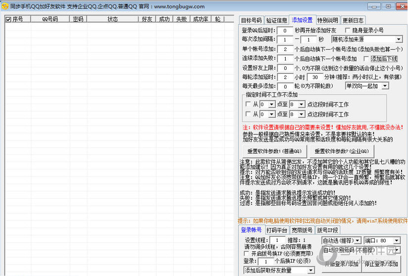Screen dimensions: 408x276
Task: Click the 密码 column header
Action: coord(78,19)
